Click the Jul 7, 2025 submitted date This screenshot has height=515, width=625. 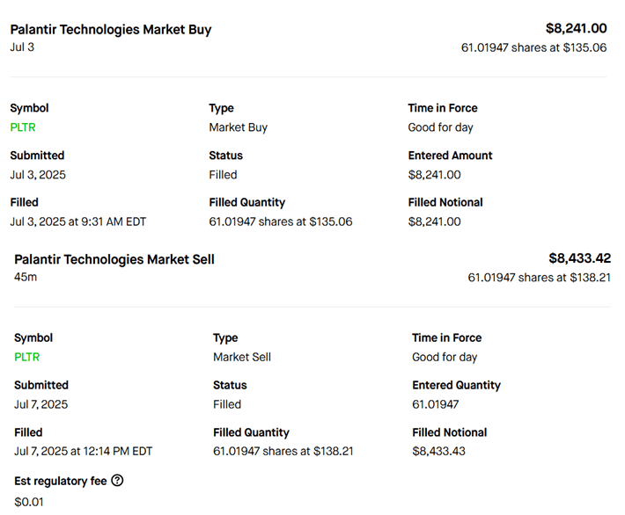click(x=40, y=404)
